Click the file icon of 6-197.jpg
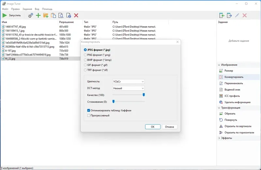Viewport: 261px width, 170px height. coord(3,51)
